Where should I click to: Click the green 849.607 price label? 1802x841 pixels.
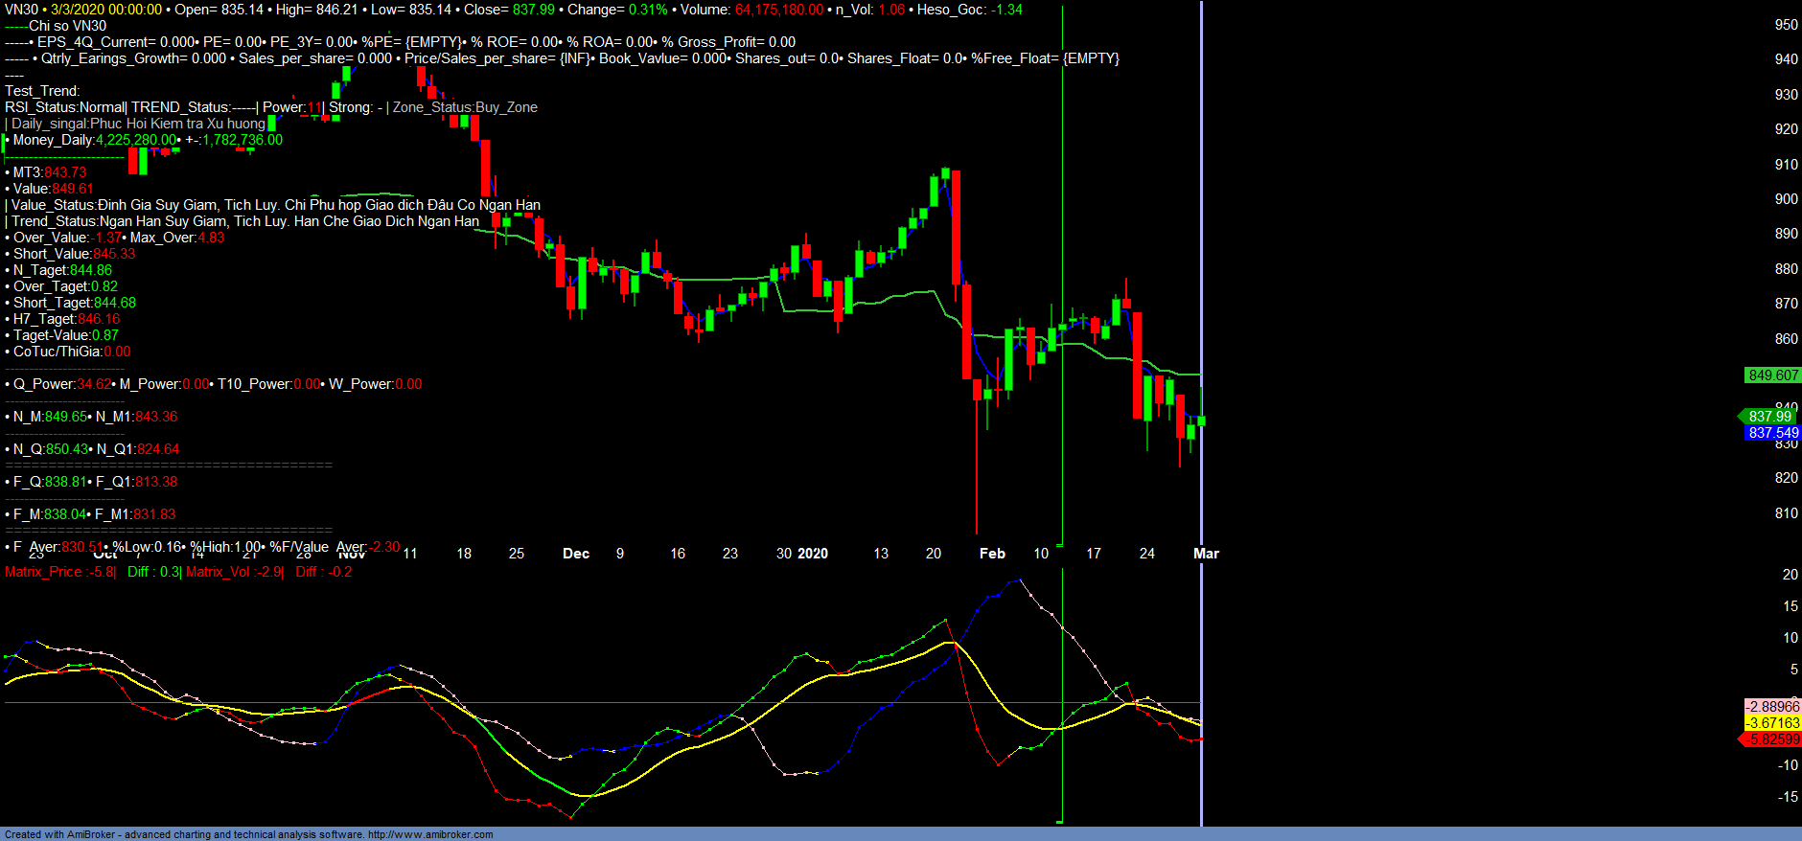pos(1772,375)
